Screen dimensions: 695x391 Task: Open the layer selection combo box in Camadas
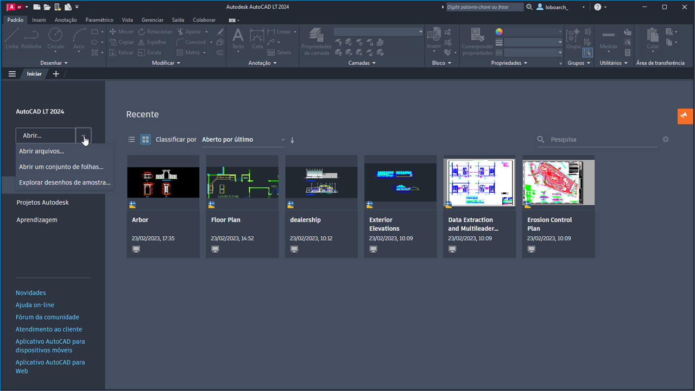coord(378,32)
